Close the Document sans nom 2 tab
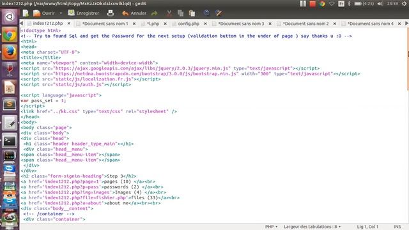 coord(335,24)
